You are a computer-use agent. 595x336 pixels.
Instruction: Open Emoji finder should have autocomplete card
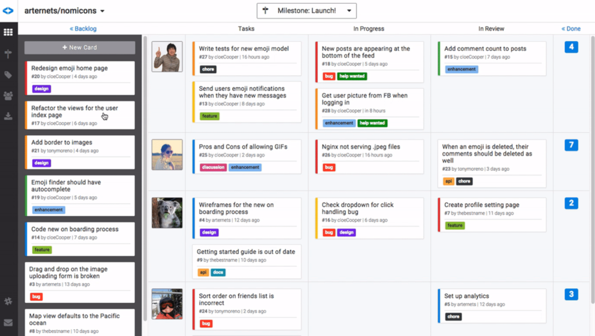80,196
